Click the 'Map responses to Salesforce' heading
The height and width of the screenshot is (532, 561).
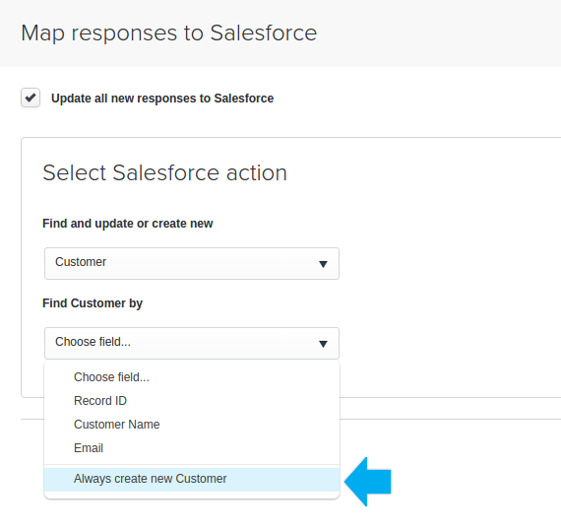click(x=169, y=33)
